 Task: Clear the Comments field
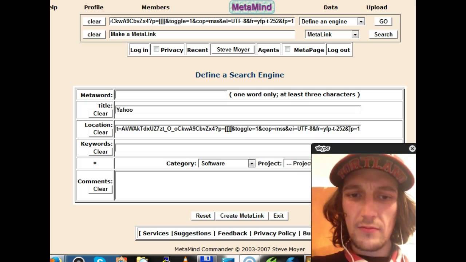pos(100,189)
